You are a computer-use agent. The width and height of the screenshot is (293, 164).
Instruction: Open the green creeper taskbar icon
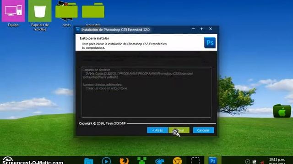[142, 161]
